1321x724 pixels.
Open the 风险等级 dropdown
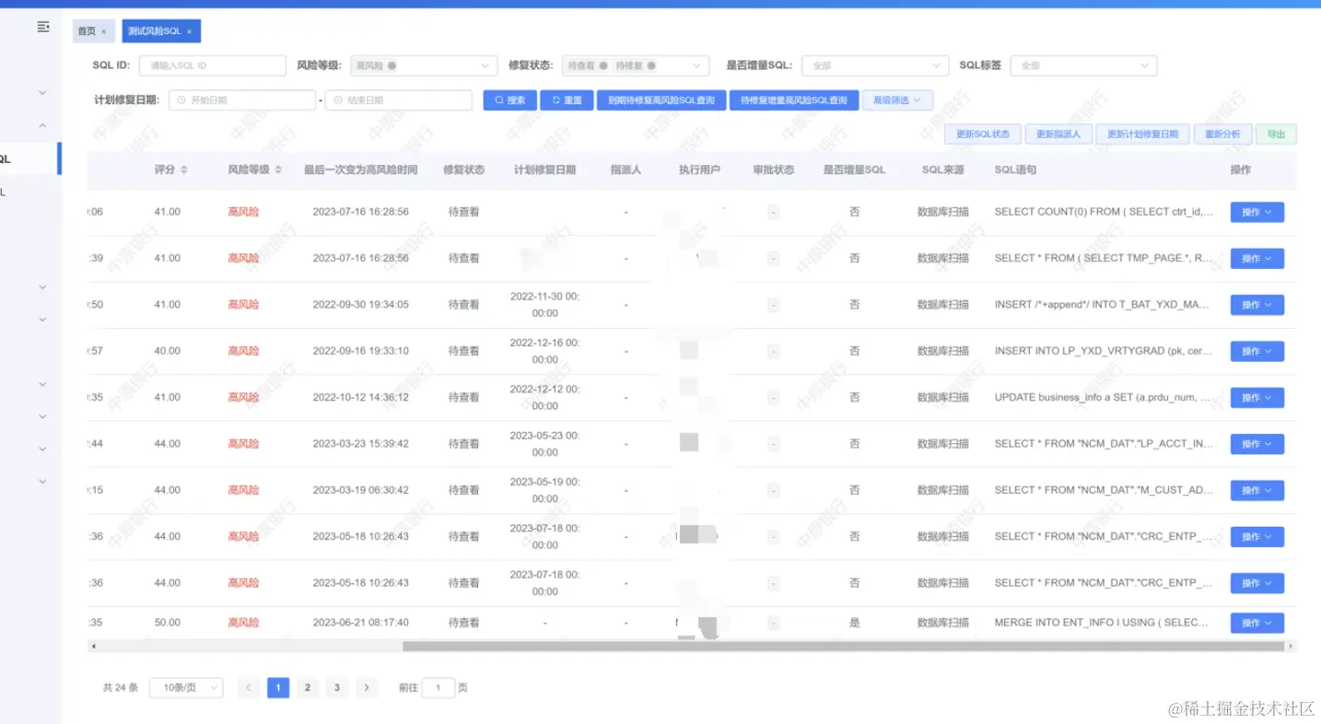[424, 65]
